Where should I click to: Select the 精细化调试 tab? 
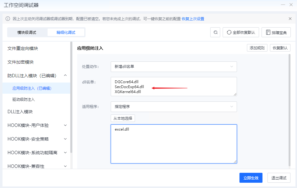(66, 32)
